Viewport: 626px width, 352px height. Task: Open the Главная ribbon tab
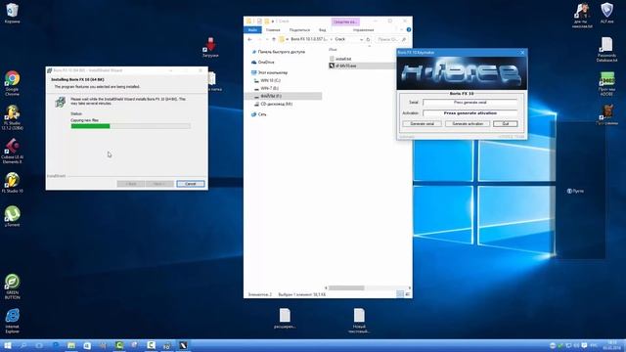pos(273,30)
